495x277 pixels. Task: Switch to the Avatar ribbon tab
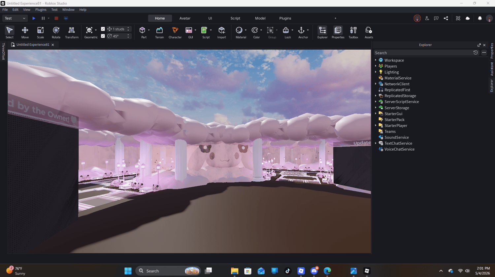click(185, 18)
